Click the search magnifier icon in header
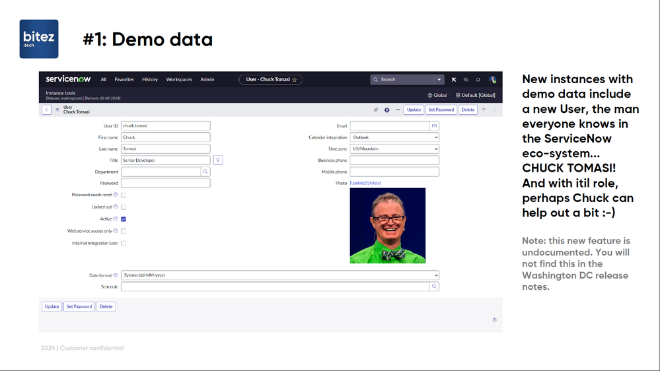Screen dimensions: 660x371 [x=375, y=79]
